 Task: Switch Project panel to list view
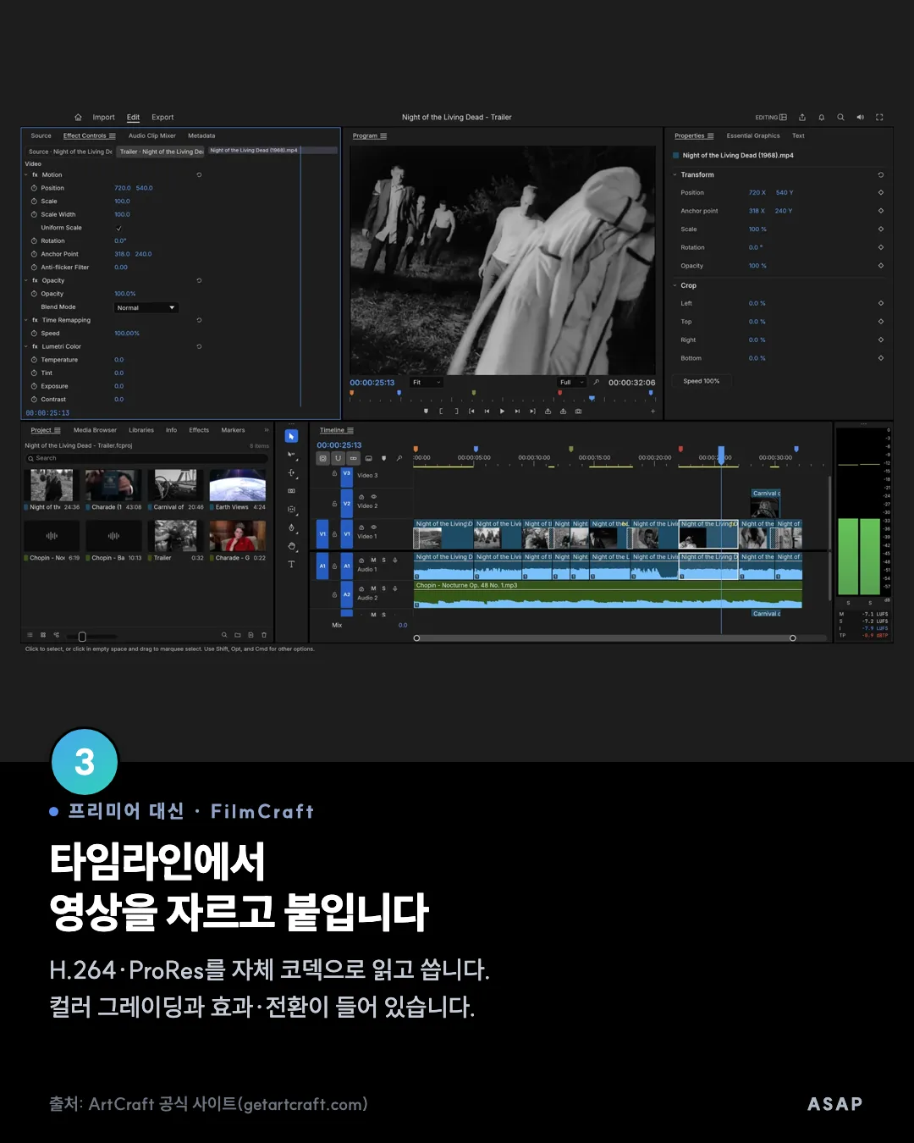point(30,634)
